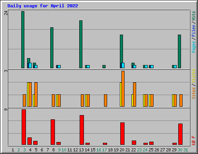The height and width of the screenshot is (154, 198).
Task: Click the 'Daily usage for April 2022' title
Action: [x=43, y=6]
